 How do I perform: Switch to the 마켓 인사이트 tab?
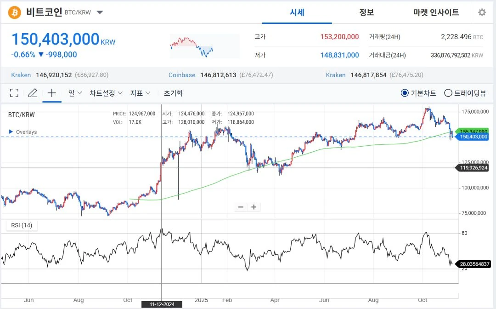(x=436, y=12)
